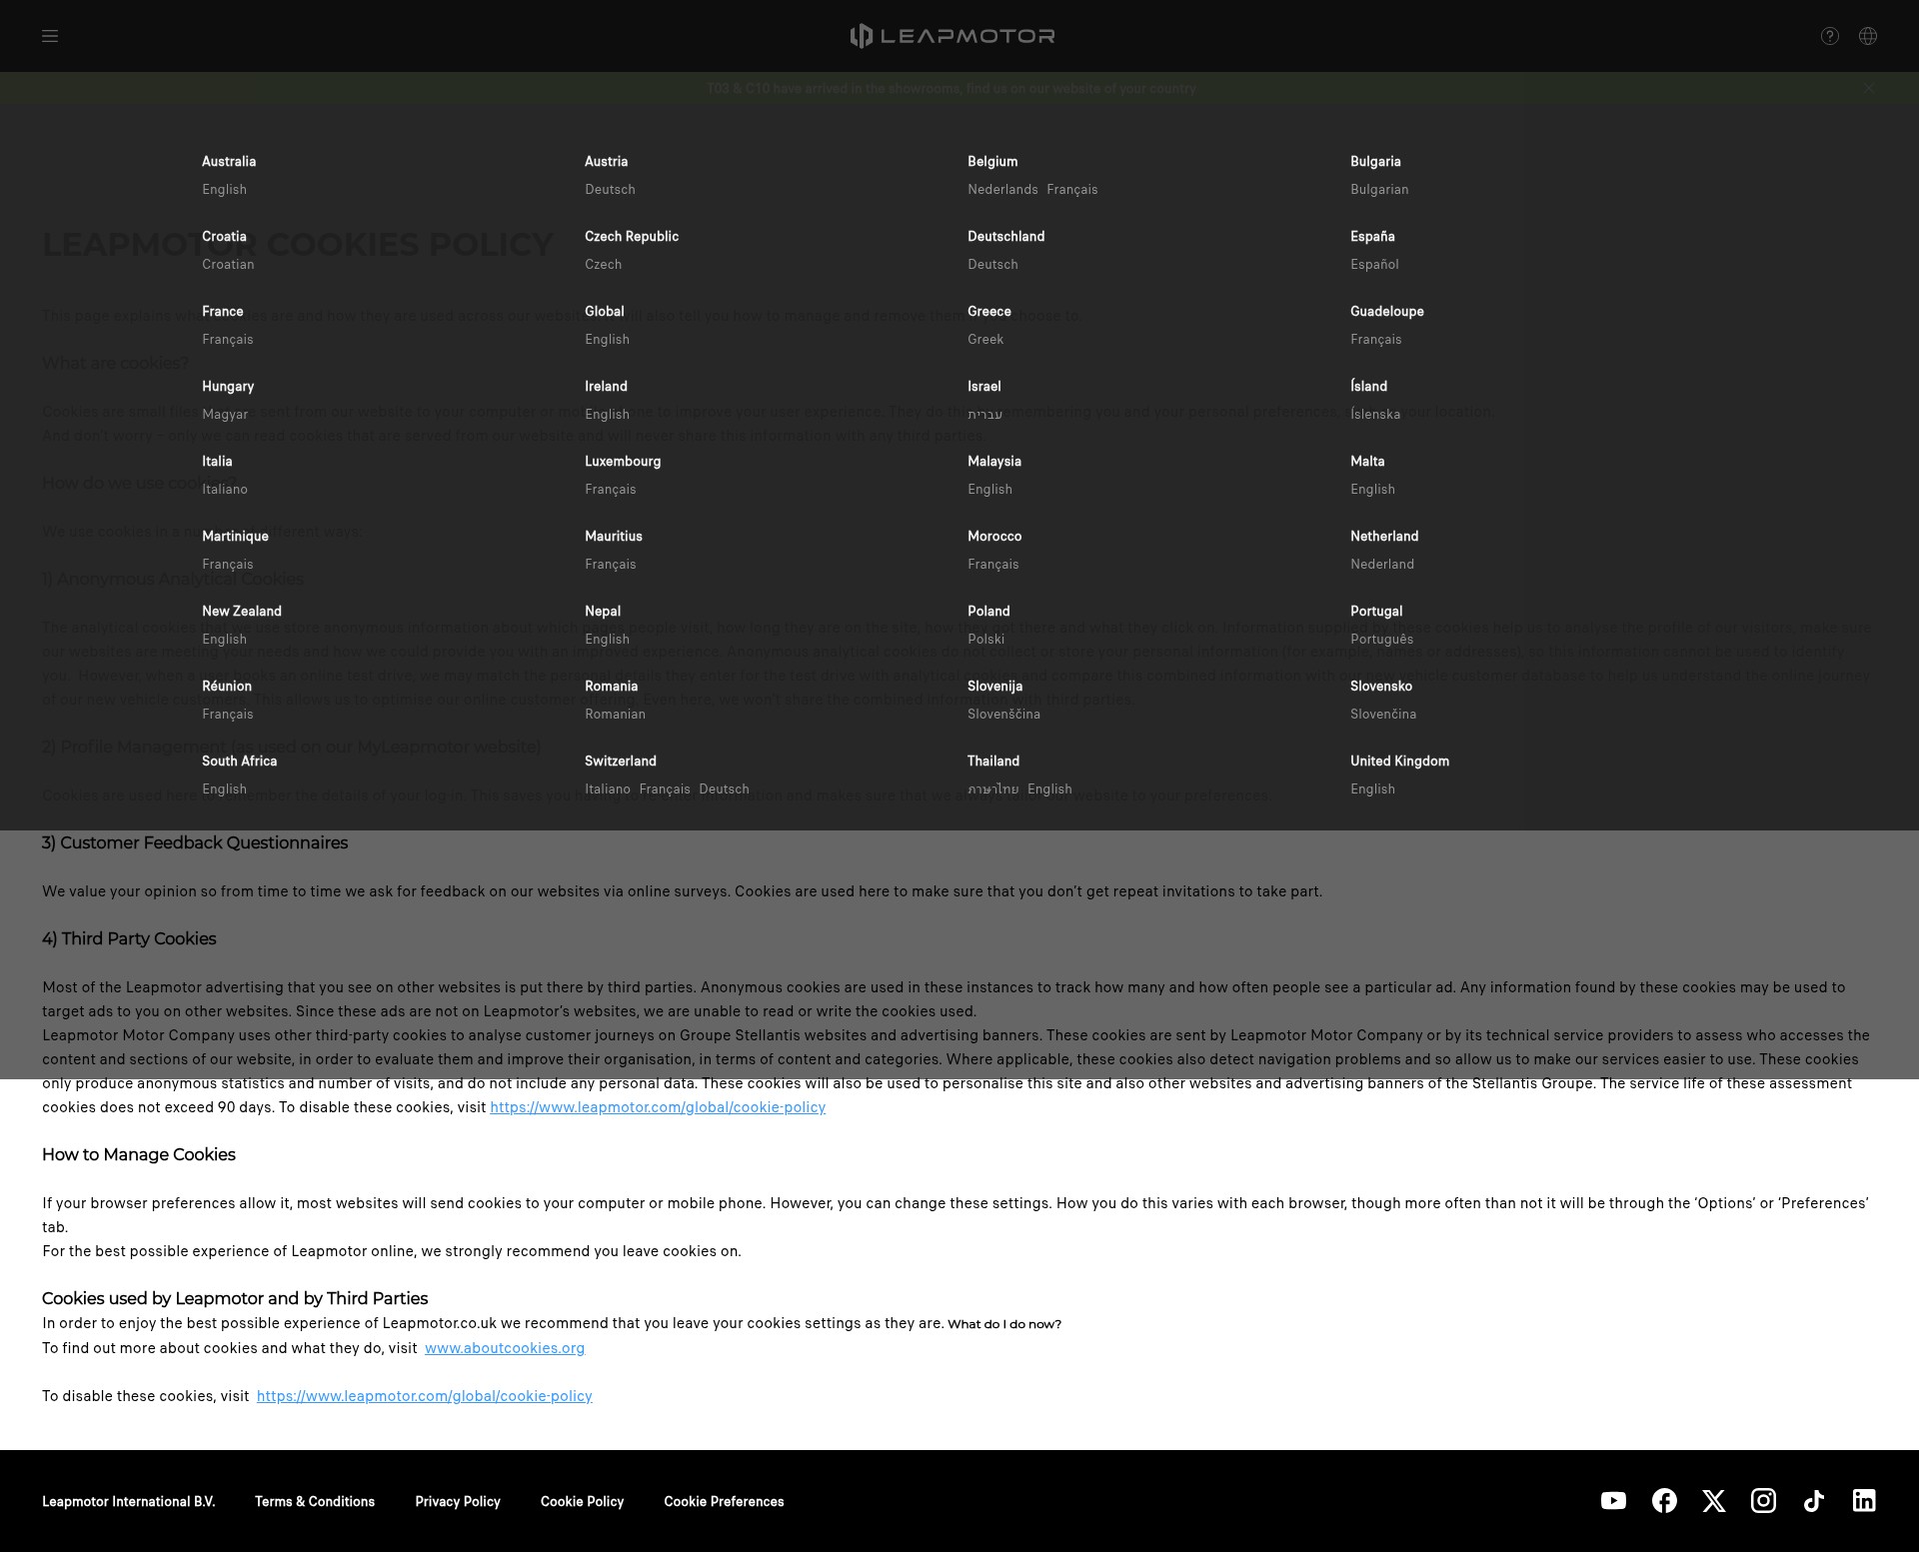Screen dimensions: 1919x1552
Task: Select Français under Luxembourg
Action: [610, 489]
